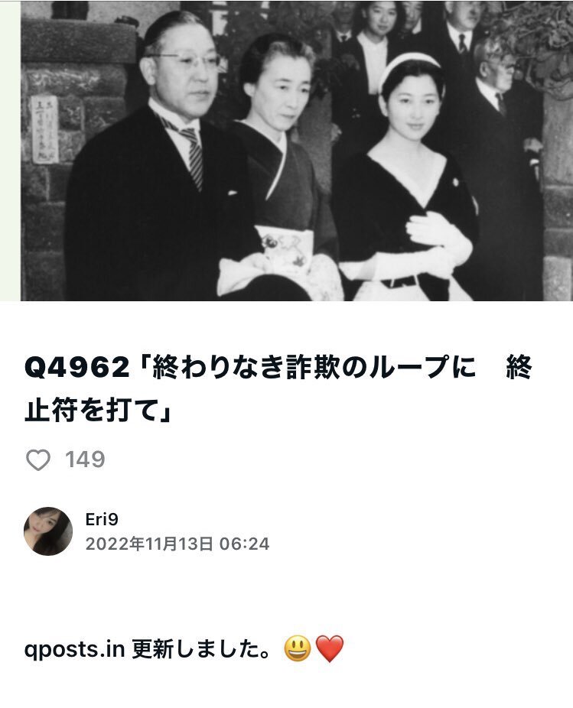Screen dimensions: 573x708
Task: Click the smiley face emoji
Action: (298, 649)
